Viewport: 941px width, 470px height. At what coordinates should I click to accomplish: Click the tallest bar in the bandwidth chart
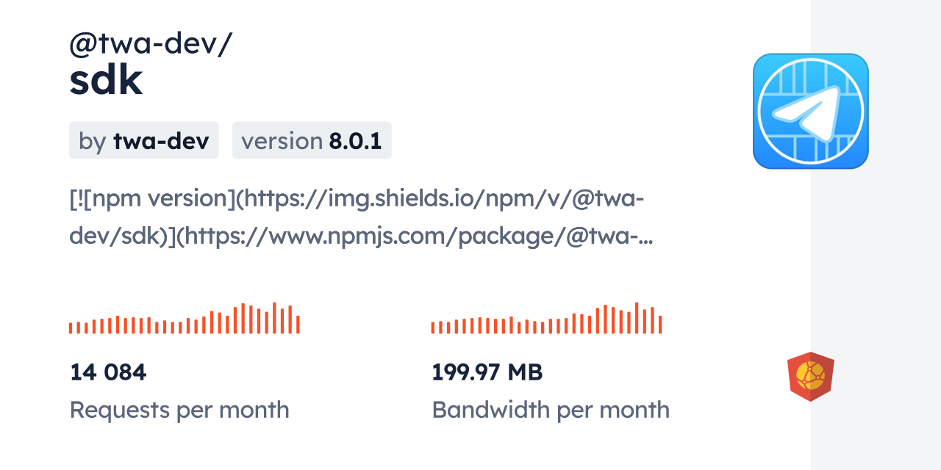(x=637, y=318)
